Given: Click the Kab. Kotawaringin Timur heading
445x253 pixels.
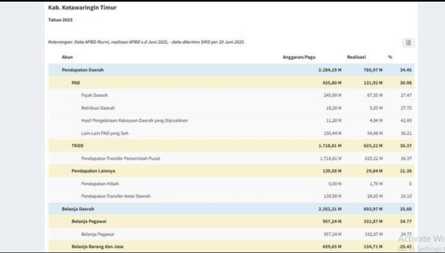Looking at the screenshot, I should [82, 8].
